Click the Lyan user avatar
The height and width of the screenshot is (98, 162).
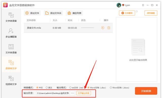[119, 5]
